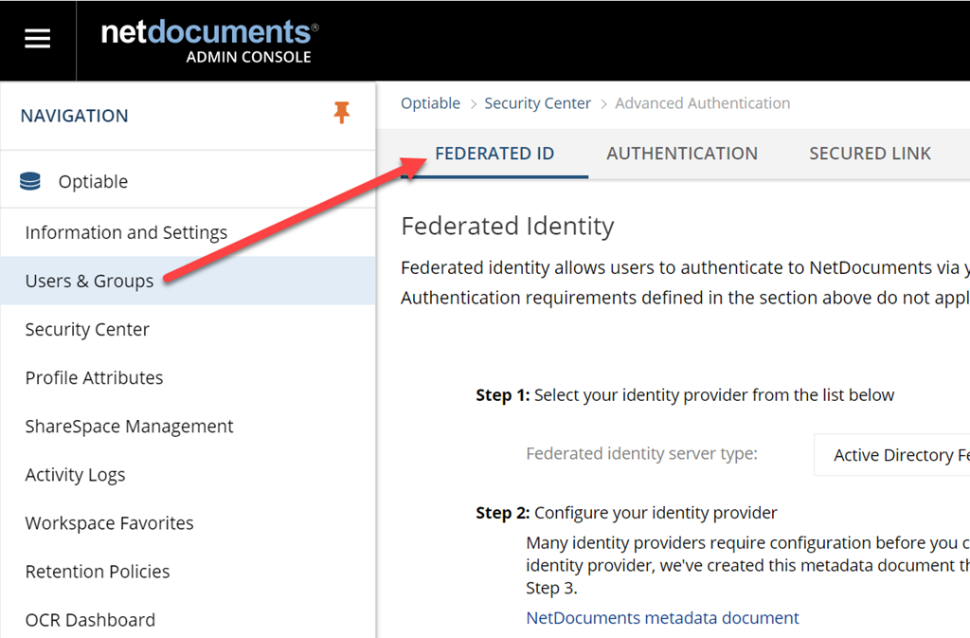Open Retention Policies page
The height and width of the screenshot is (638, 970).
coord(98,572)
